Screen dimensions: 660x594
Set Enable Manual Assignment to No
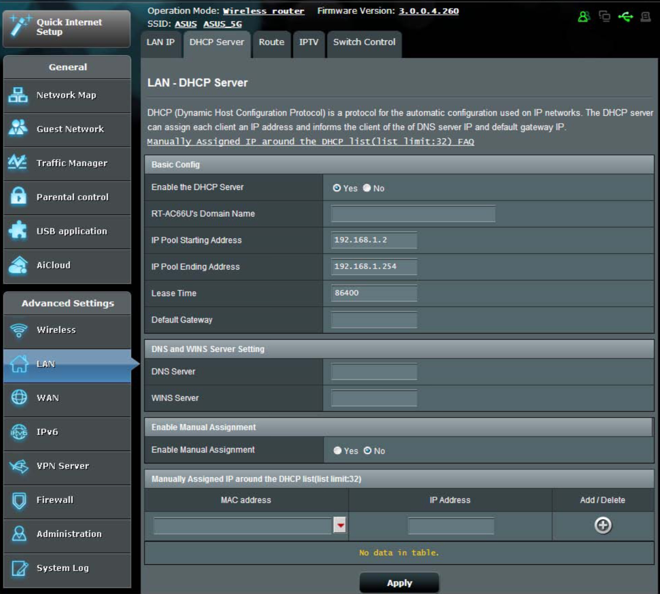click(x=367, y=450)
